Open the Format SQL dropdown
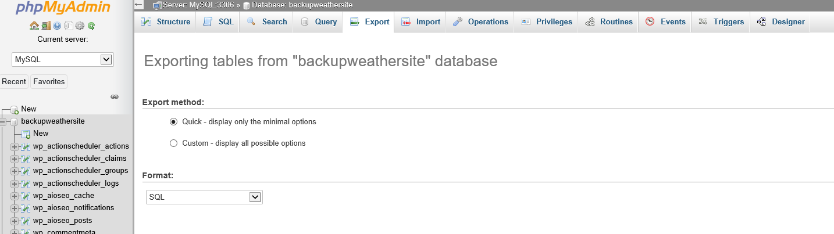The width and height of the screenshot is (834, 234). point(204,197)
